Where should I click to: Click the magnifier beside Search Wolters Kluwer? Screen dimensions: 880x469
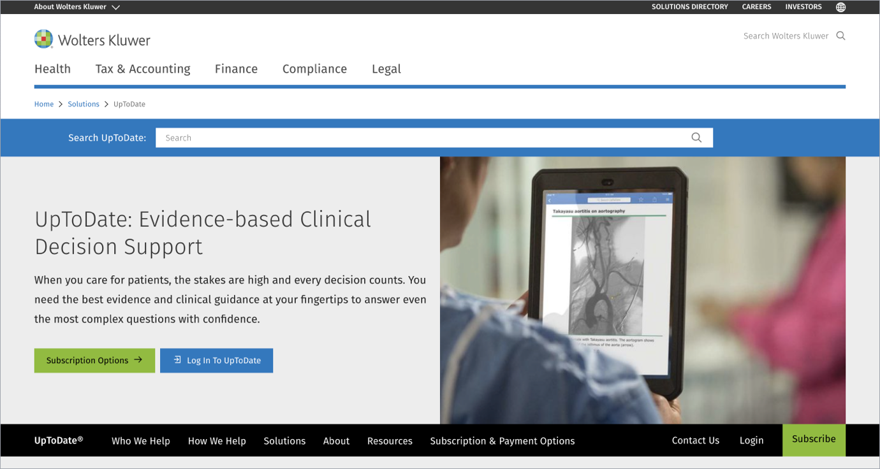click(840, 36)
